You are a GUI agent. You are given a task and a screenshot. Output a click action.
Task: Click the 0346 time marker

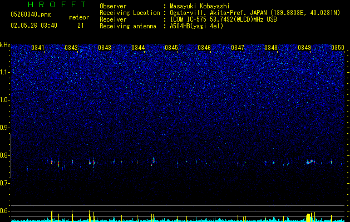(x=204, y=48)
